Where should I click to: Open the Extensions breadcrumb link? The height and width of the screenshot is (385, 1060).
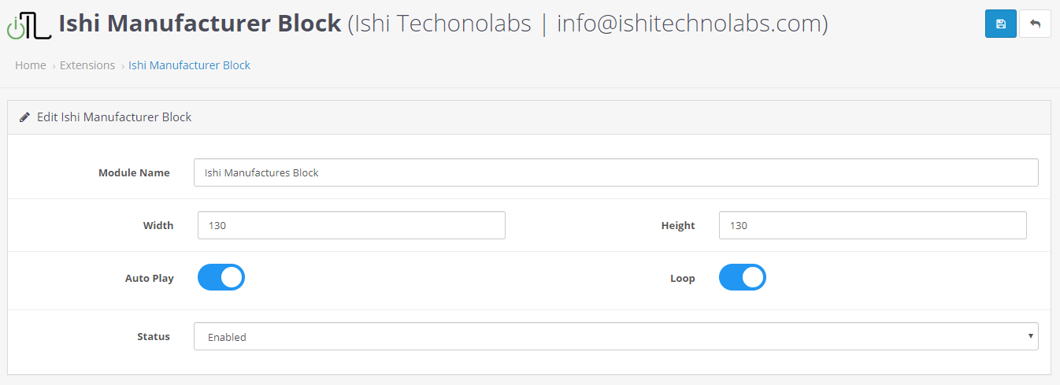coord(87,65)
